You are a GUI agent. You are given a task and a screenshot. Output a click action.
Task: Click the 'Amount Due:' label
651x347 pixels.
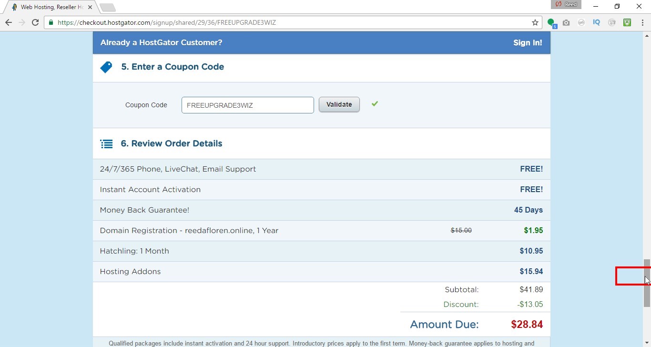(x=444, y=325)
